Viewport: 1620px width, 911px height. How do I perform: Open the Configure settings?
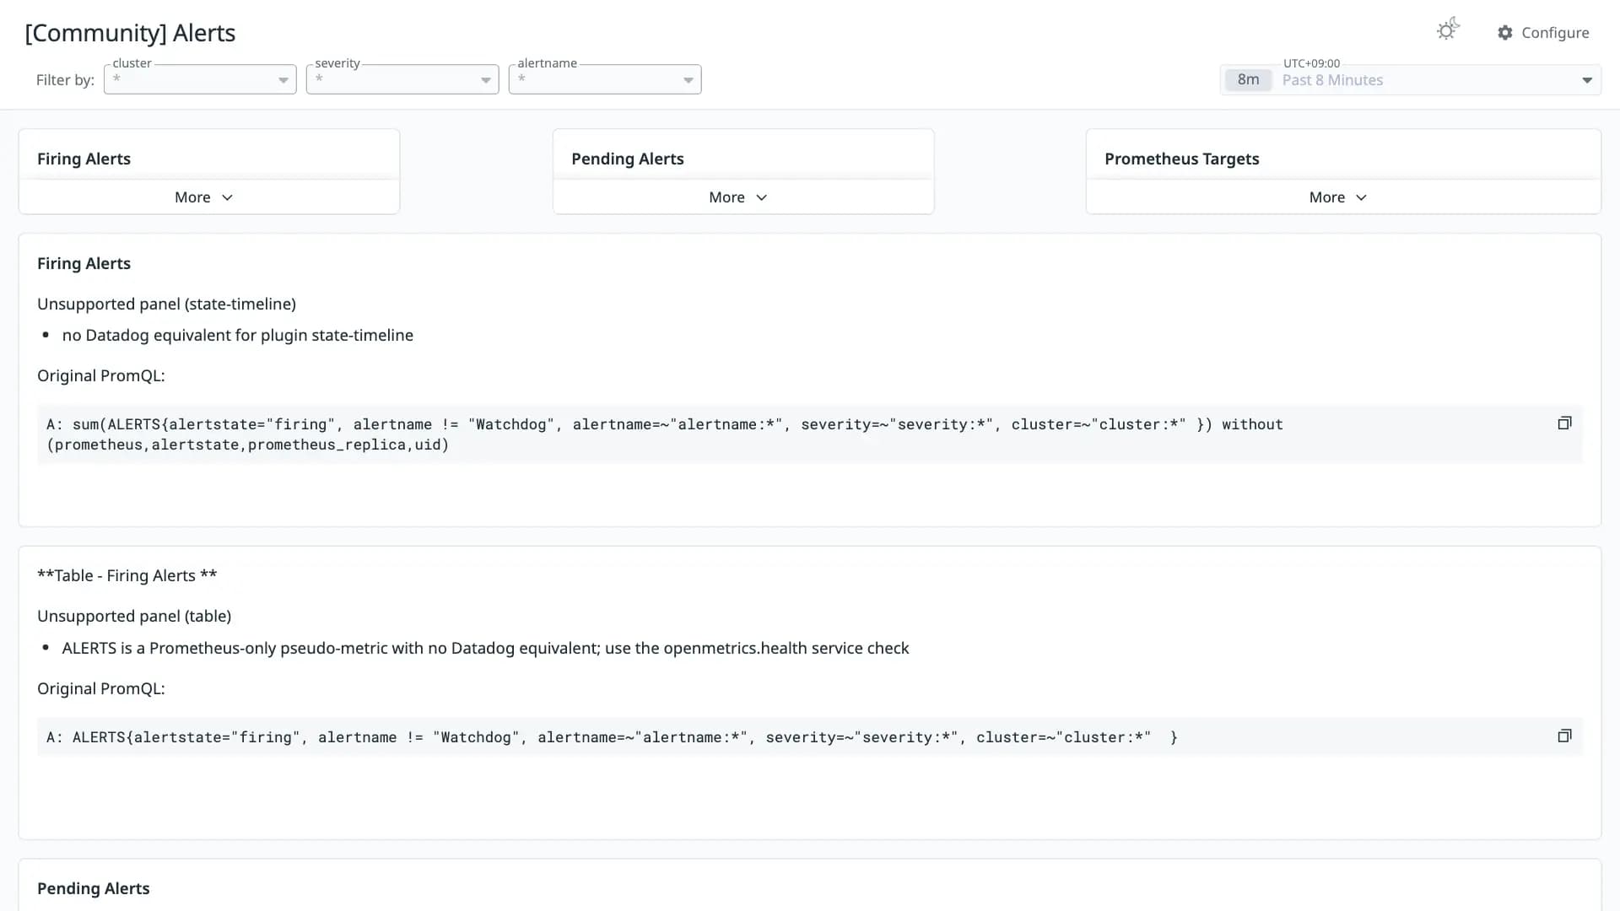(x=1543, y=32)
